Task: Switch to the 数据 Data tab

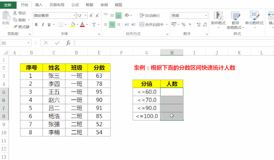Action: click(x=90, y=5)
